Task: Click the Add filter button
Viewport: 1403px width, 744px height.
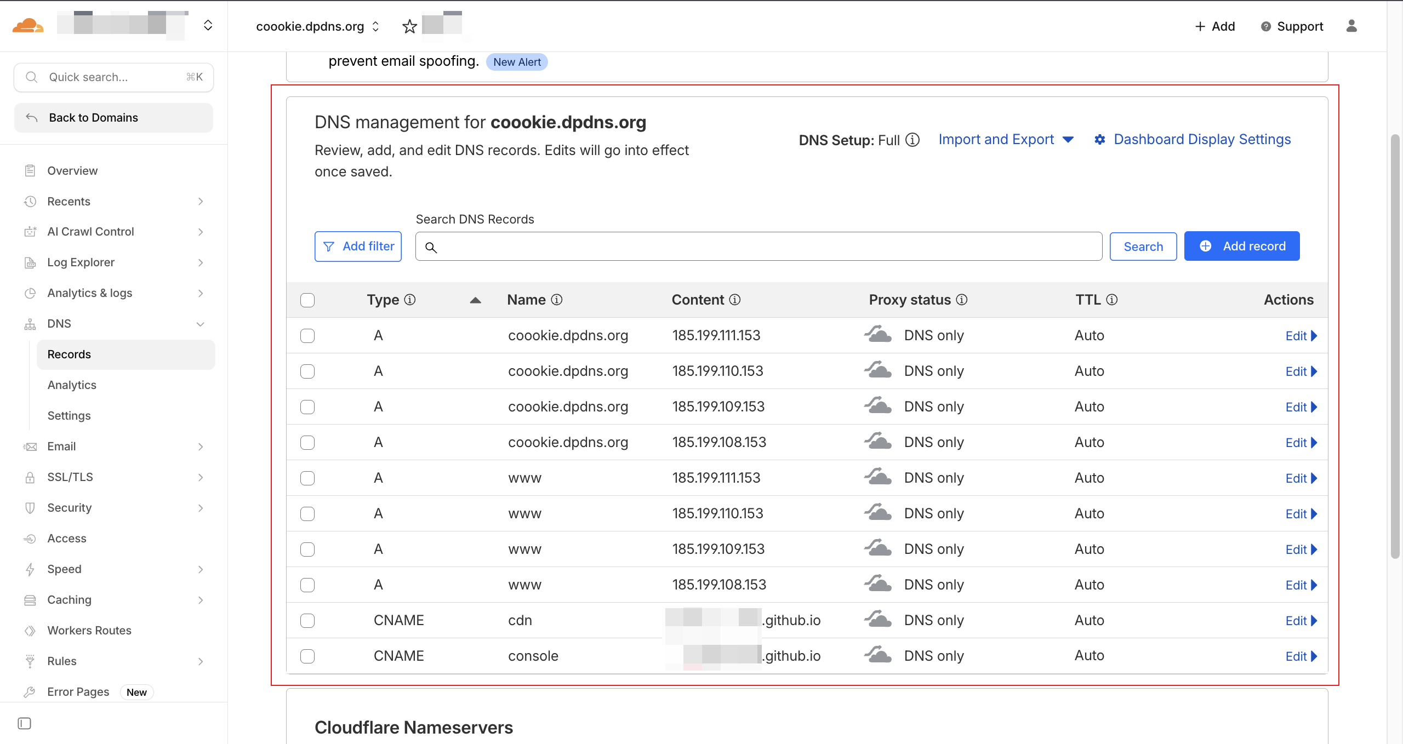Action: point(358,247)
